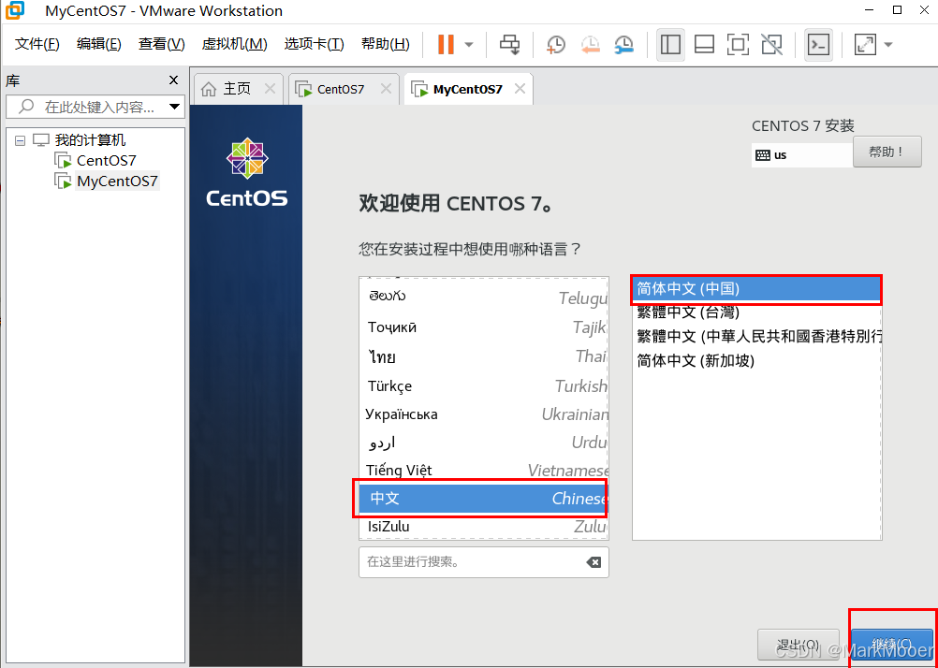Choose 简体中文 (中国) locale
Viewport: 938px width, 668px height.
pyautogui.click(x=756, y=289)
